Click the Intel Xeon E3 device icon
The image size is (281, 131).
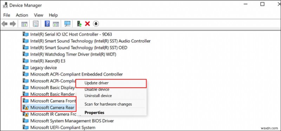coord(26,61)
